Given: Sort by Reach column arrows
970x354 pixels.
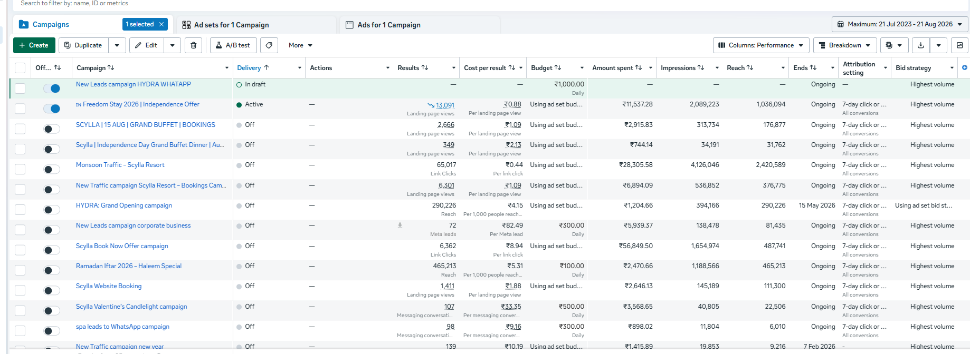Looking at the screenshot, I should 750,67.
